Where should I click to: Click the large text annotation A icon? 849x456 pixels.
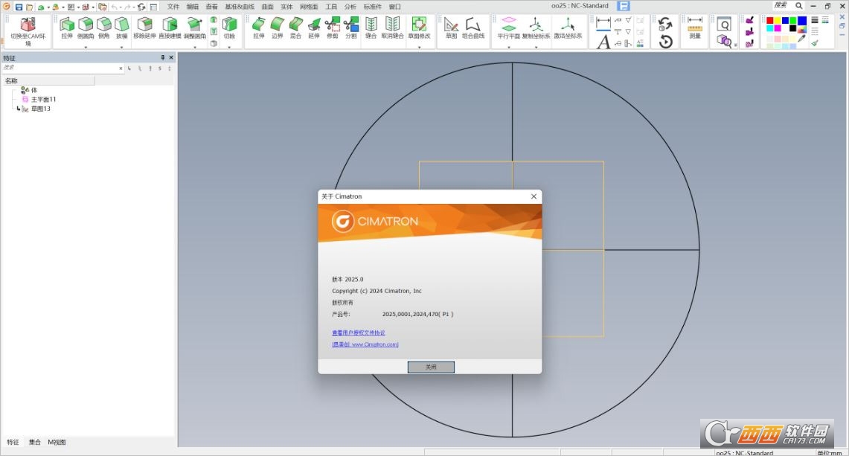click(603, 42)
